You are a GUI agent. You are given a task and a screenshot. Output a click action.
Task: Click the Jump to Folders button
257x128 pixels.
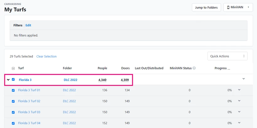206,8
